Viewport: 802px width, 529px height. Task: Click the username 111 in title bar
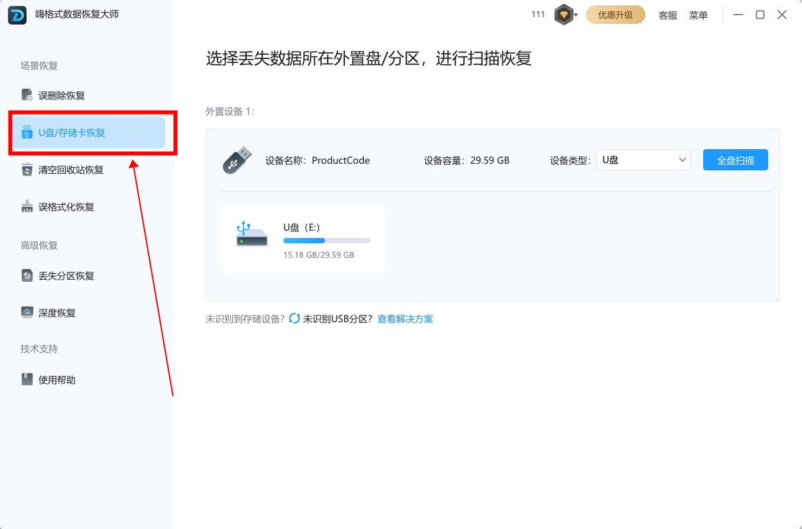click(538, 15)
